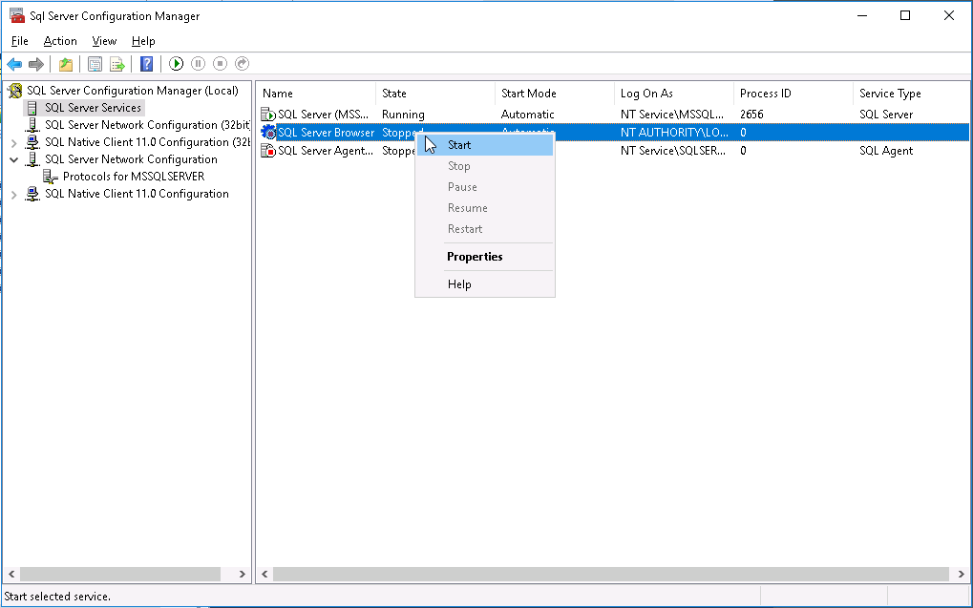Go up one level using folder icon
973x608 pixels.
66,64
